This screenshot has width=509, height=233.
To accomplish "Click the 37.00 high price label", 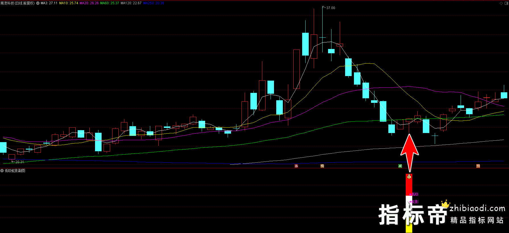I will point(331,8).
